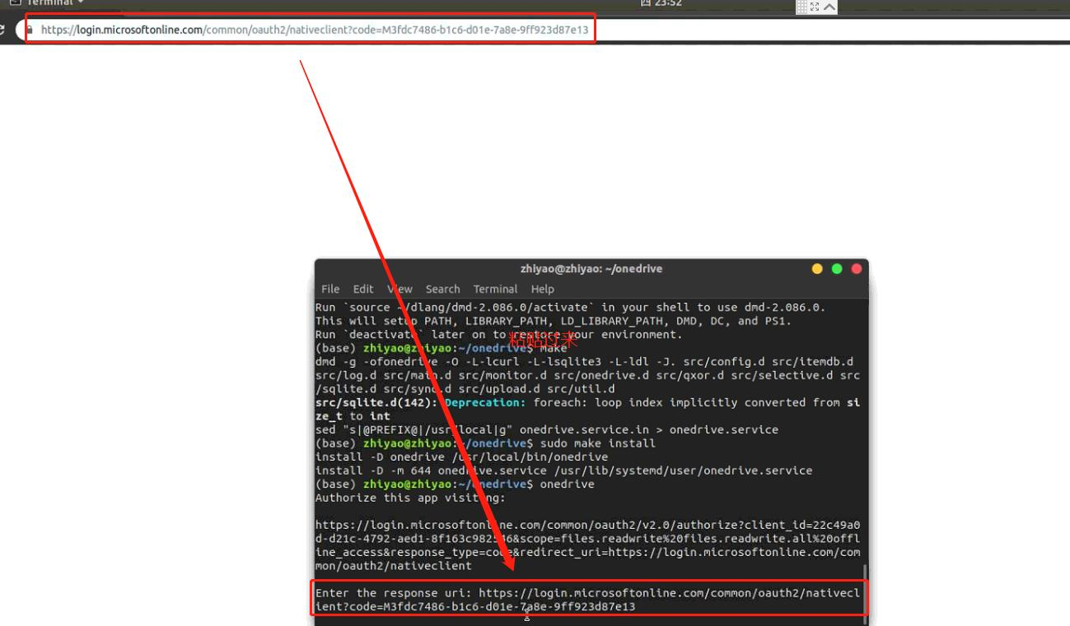Open the Edit menu in the terminal
The image size is (1070, 626).
[x=363, y=289]
